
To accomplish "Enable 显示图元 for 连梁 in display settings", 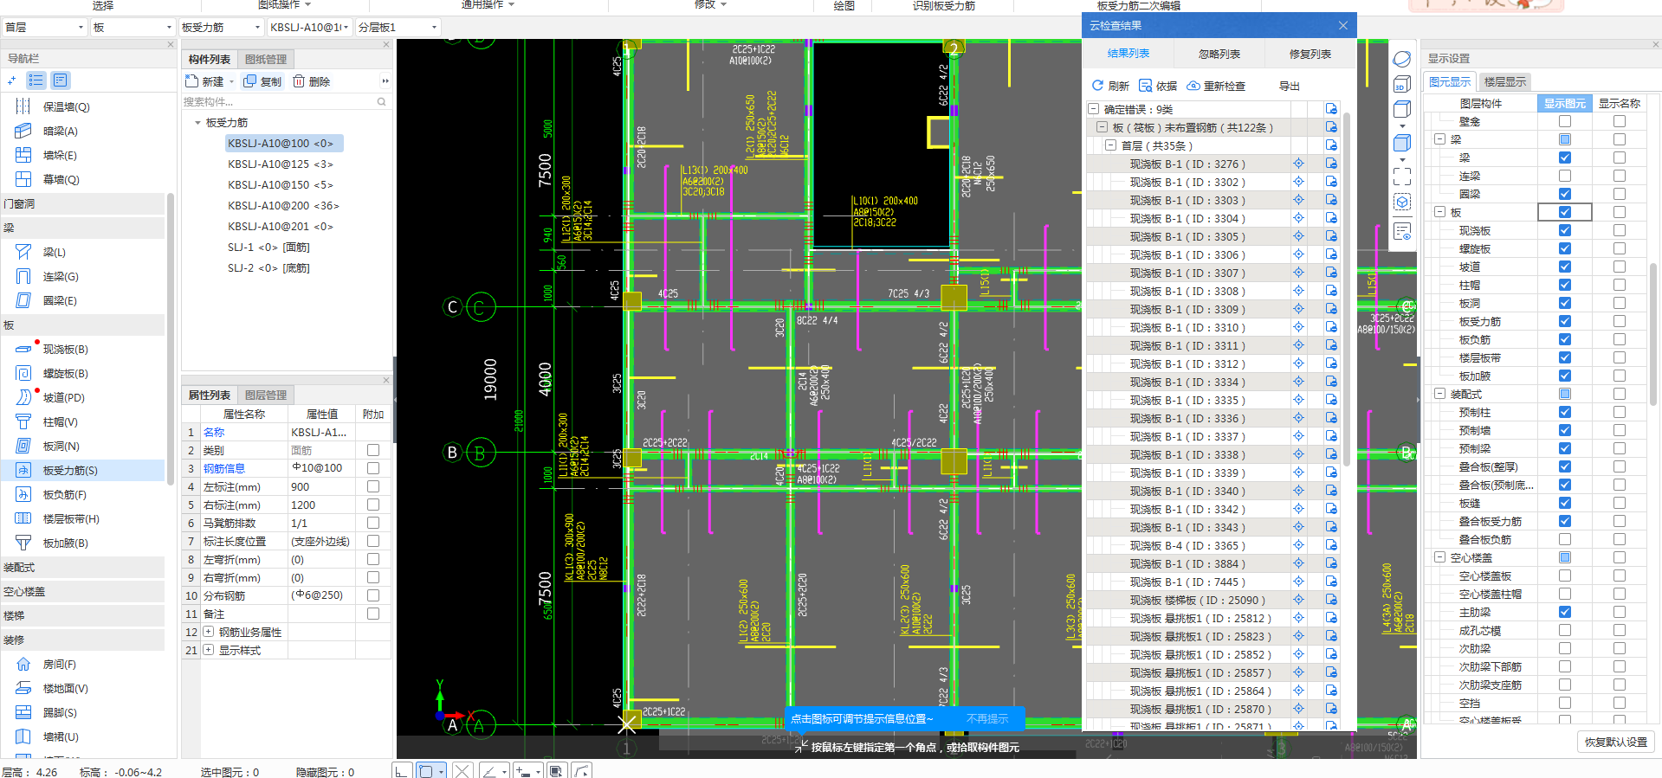I will pyautogui.click(x=1564, y=176).
